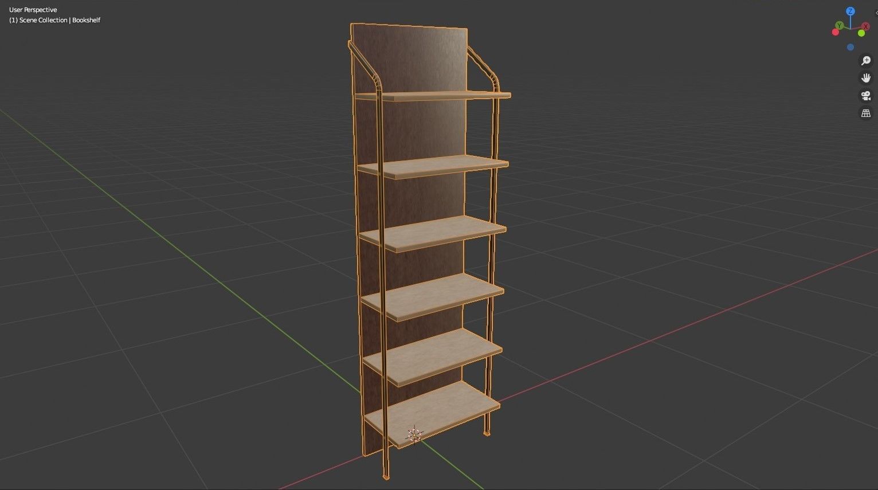
Task: Click the lower dark blue negative-Z gizmo dot
Action: click(x=850, y=48)
